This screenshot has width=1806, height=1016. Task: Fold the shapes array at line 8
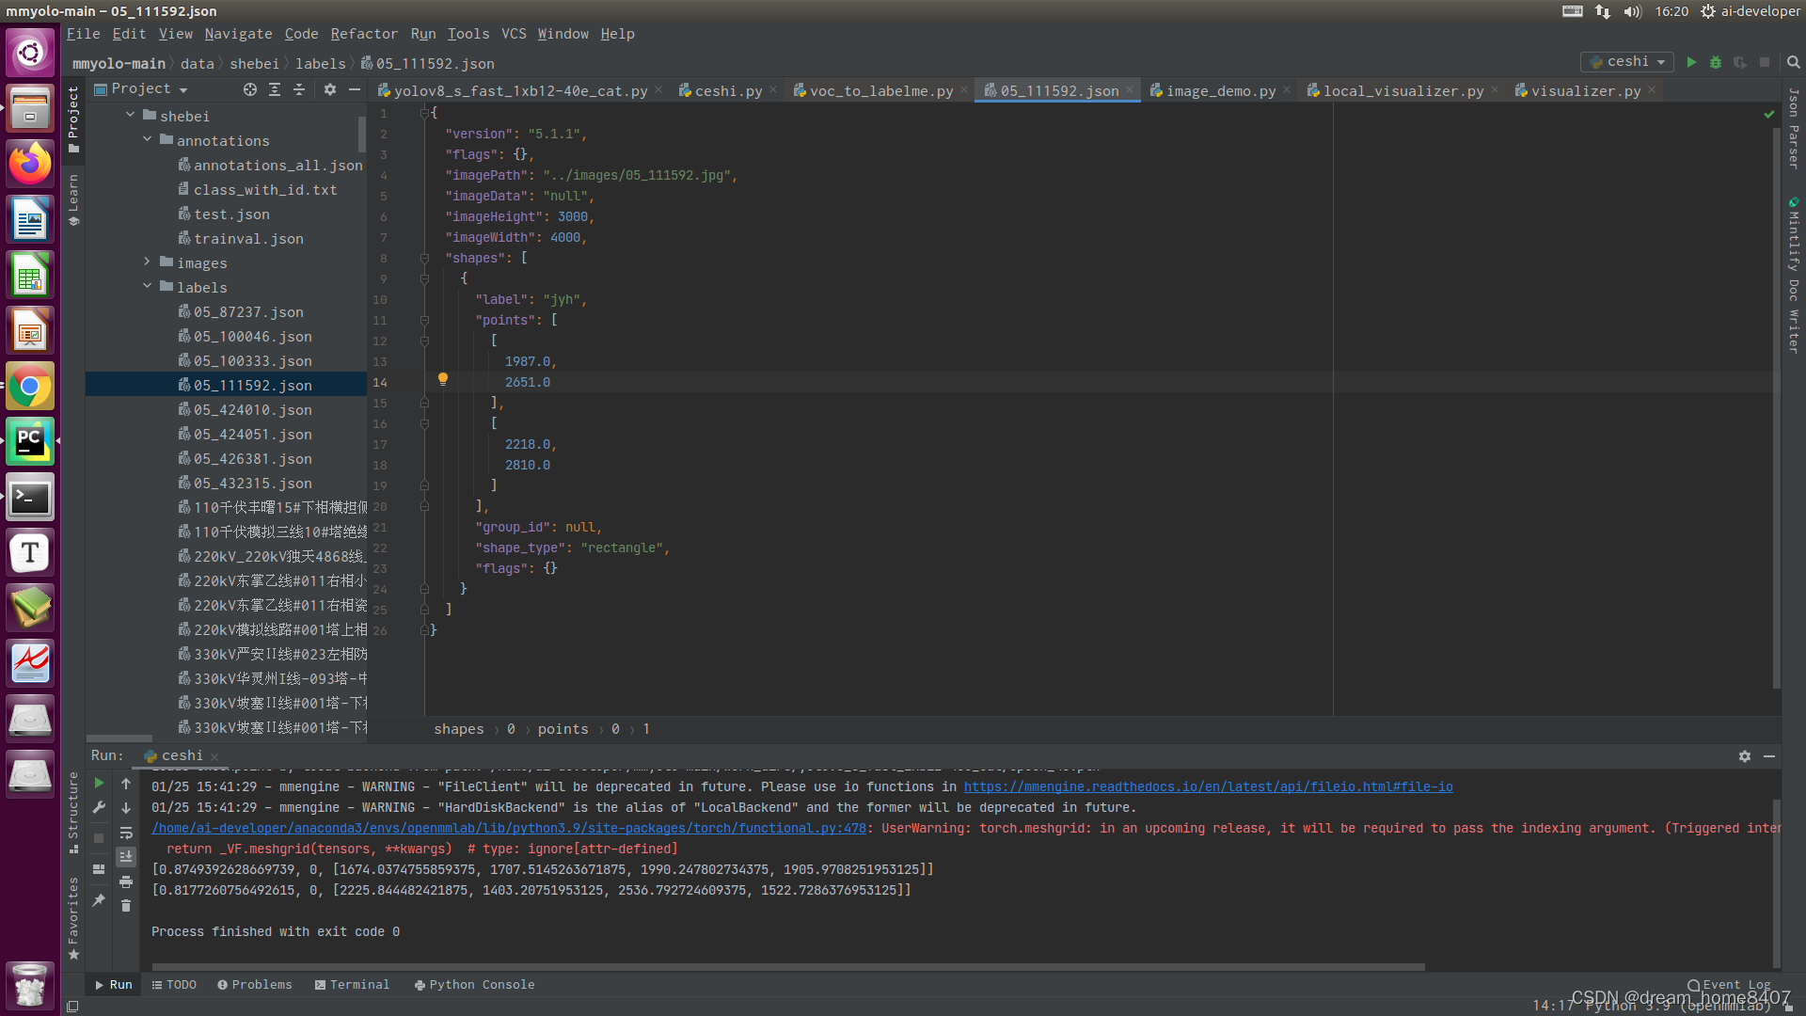(424, 258)
